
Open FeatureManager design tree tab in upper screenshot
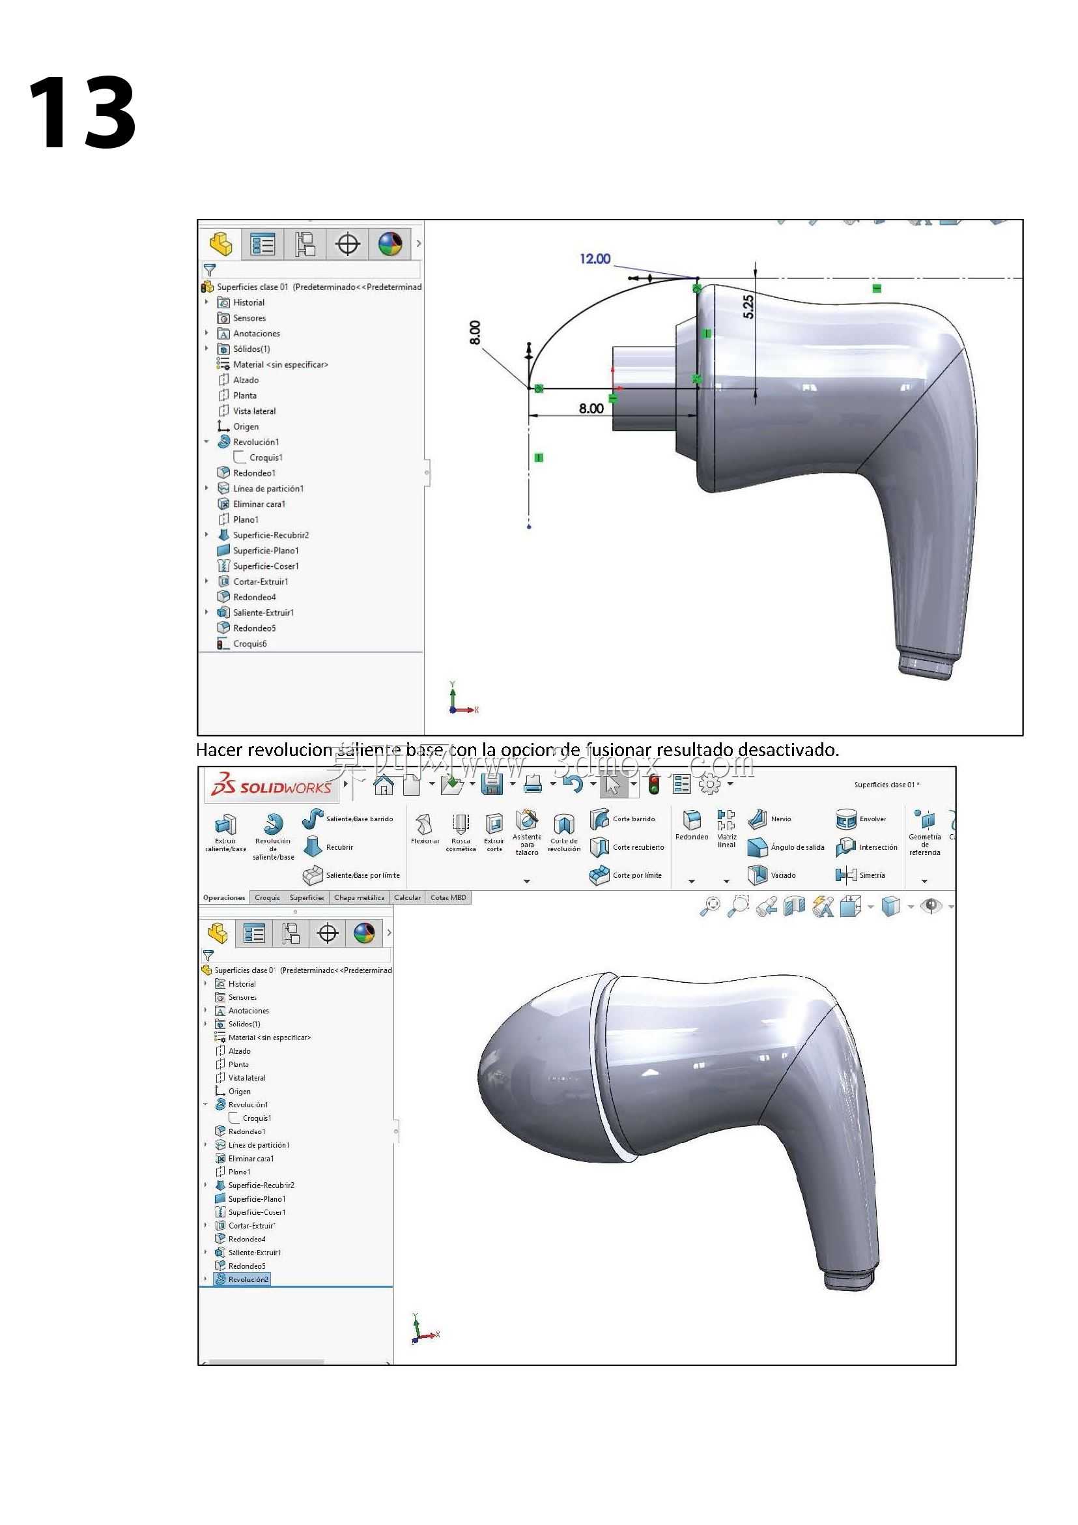221,244
